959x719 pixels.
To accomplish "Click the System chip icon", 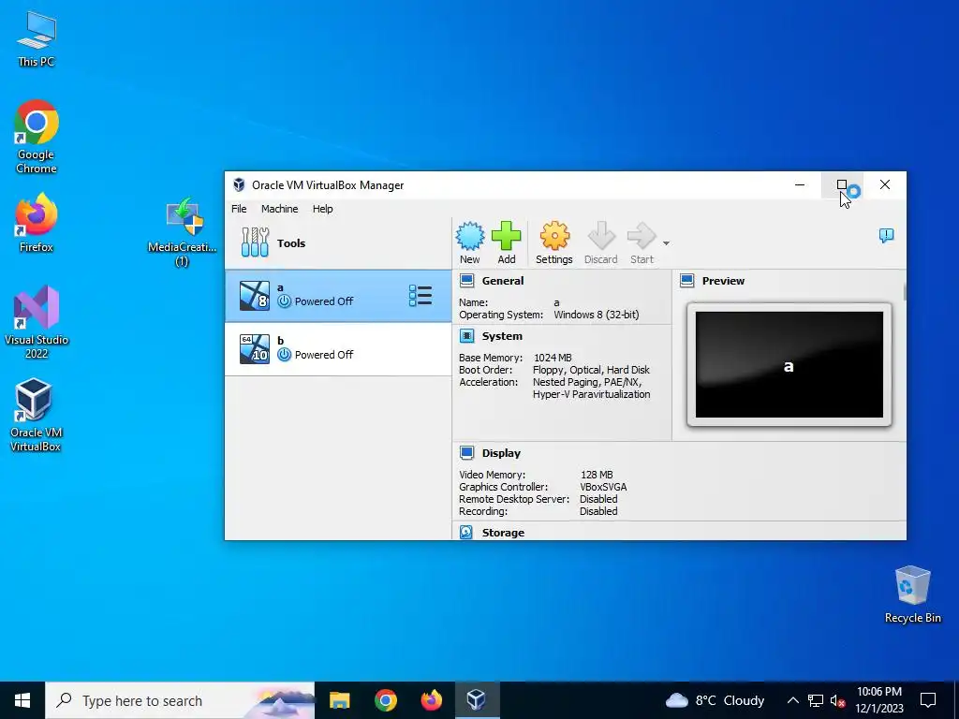I will tap(466, 336).
